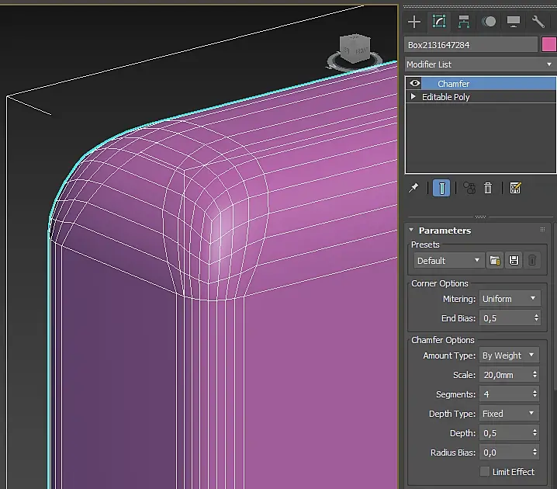This screenshot has height=489, width=557.
Task: Switch to the Hierarchy panel
Action: pos(464,22)
